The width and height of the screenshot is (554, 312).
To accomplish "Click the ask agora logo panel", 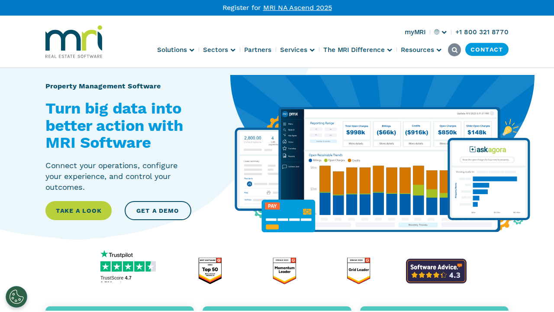I will click(x=488, y=149).
